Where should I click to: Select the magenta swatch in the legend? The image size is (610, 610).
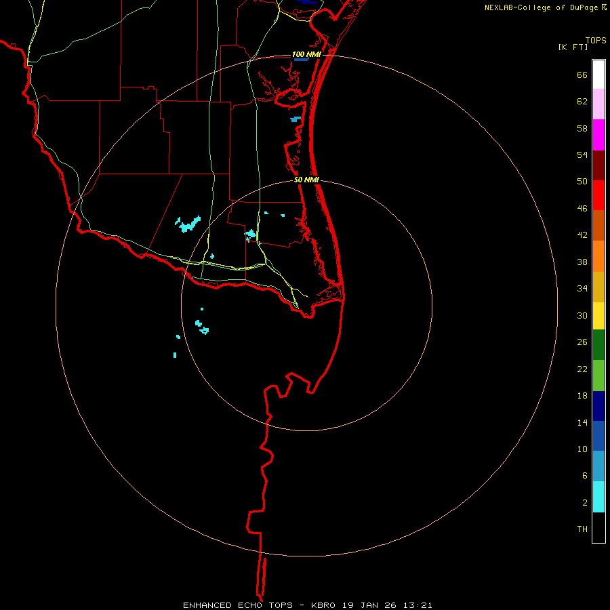click(x=598, y=135)
